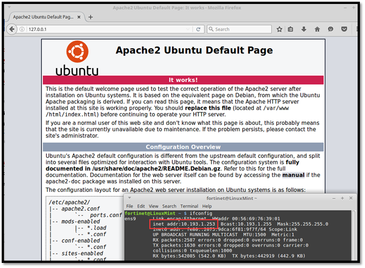
Task: Show bookmarks list icon in Firefox toolbar
Action: click(x=291, y=29)
